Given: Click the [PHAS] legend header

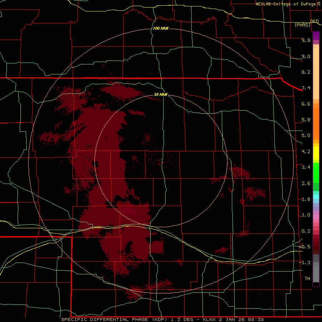Looking at the screenshot, I should pyautogui.click(x=302, y=25).
